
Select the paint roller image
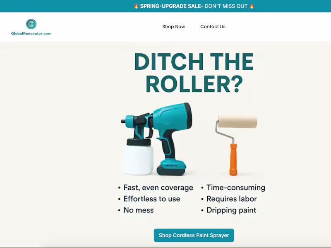(236, 145)
